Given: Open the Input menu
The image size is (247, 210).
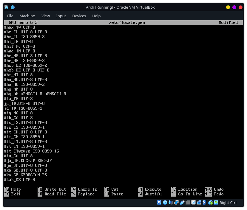Looking at the screenshot, I should tap(61, 16).
